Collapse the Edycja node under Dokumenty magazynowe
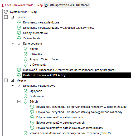Viewport: 131px width, 136px height. click(x=19, y=101)
